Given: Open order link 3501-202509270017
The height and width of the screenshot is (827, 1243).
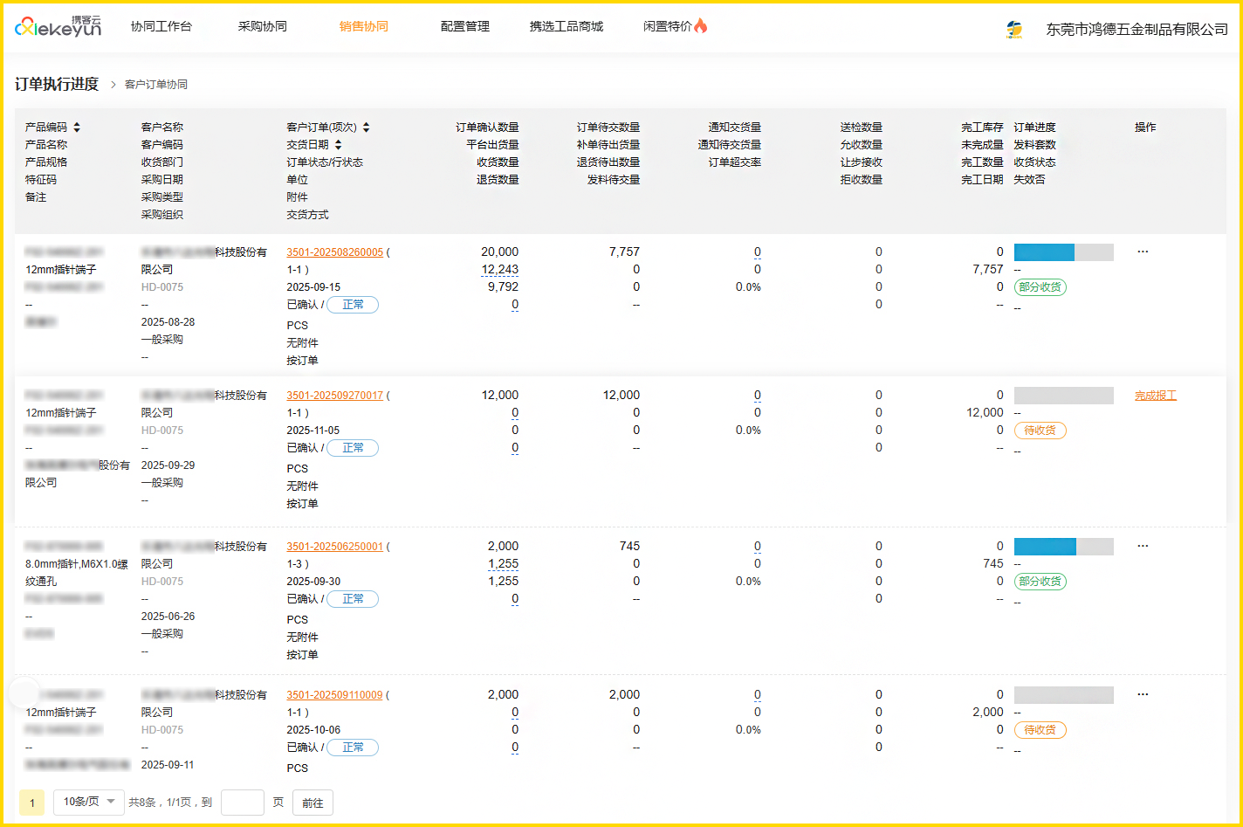Looking at the screenshot, I should tap(334, 396).
